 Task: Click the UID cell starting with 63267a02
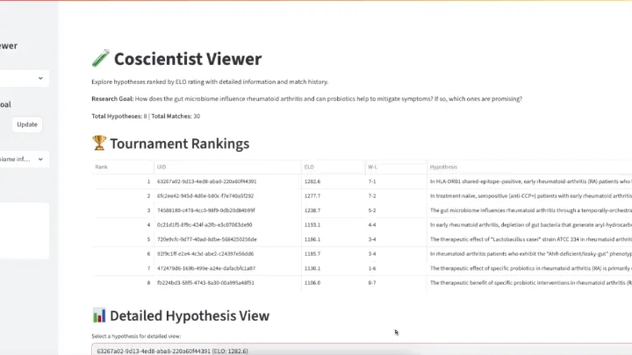click(227, 181)
